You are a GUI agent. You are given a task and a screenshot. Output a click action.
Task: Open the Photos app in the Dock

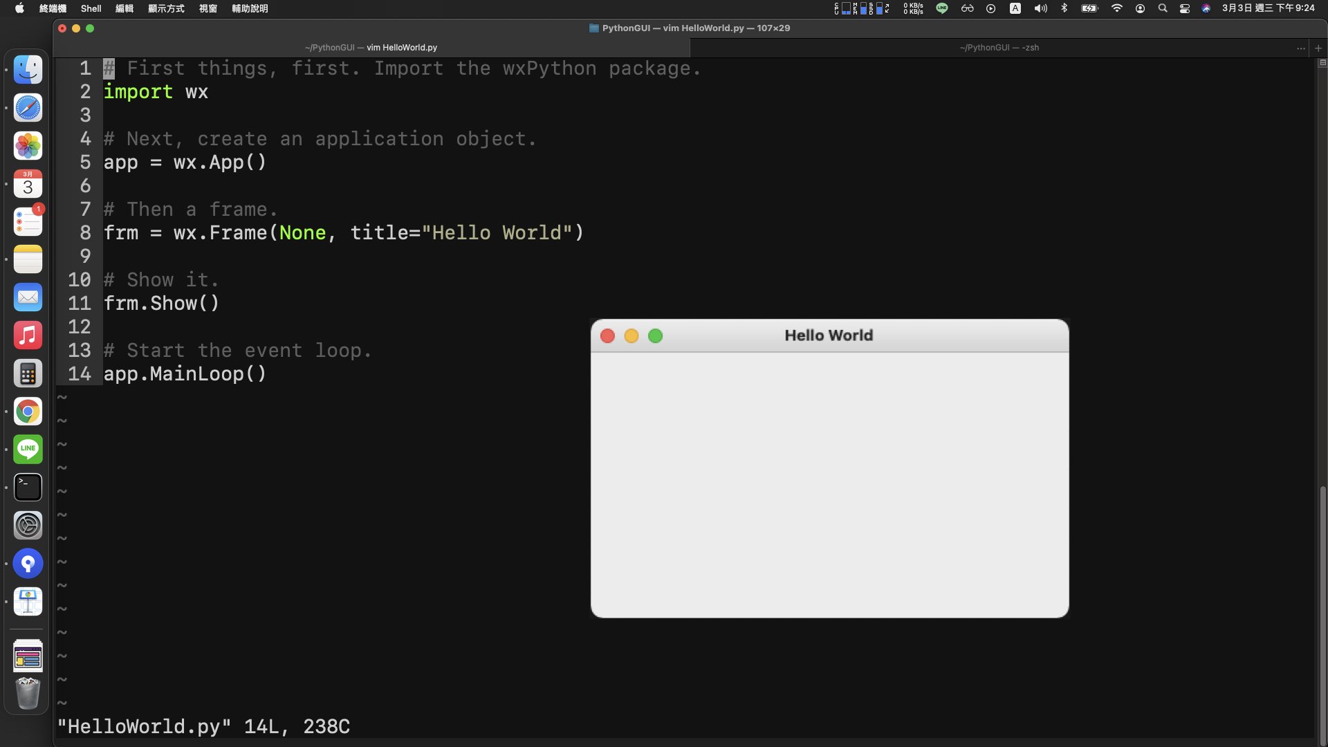click(28, 146)
